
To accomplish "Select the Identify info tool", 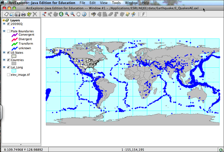I will point(84,14).
